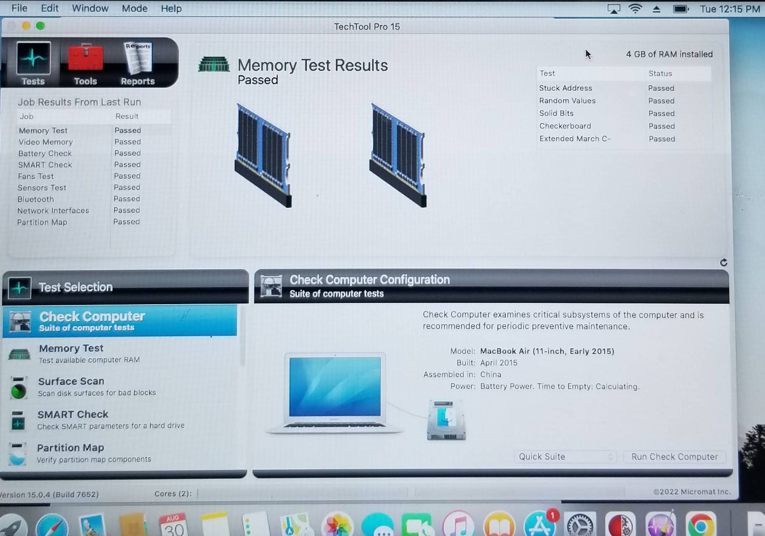Click the refresh arrow icon
Image resolution: width=765 pixels, height=536 pixels.
point(723,263)
